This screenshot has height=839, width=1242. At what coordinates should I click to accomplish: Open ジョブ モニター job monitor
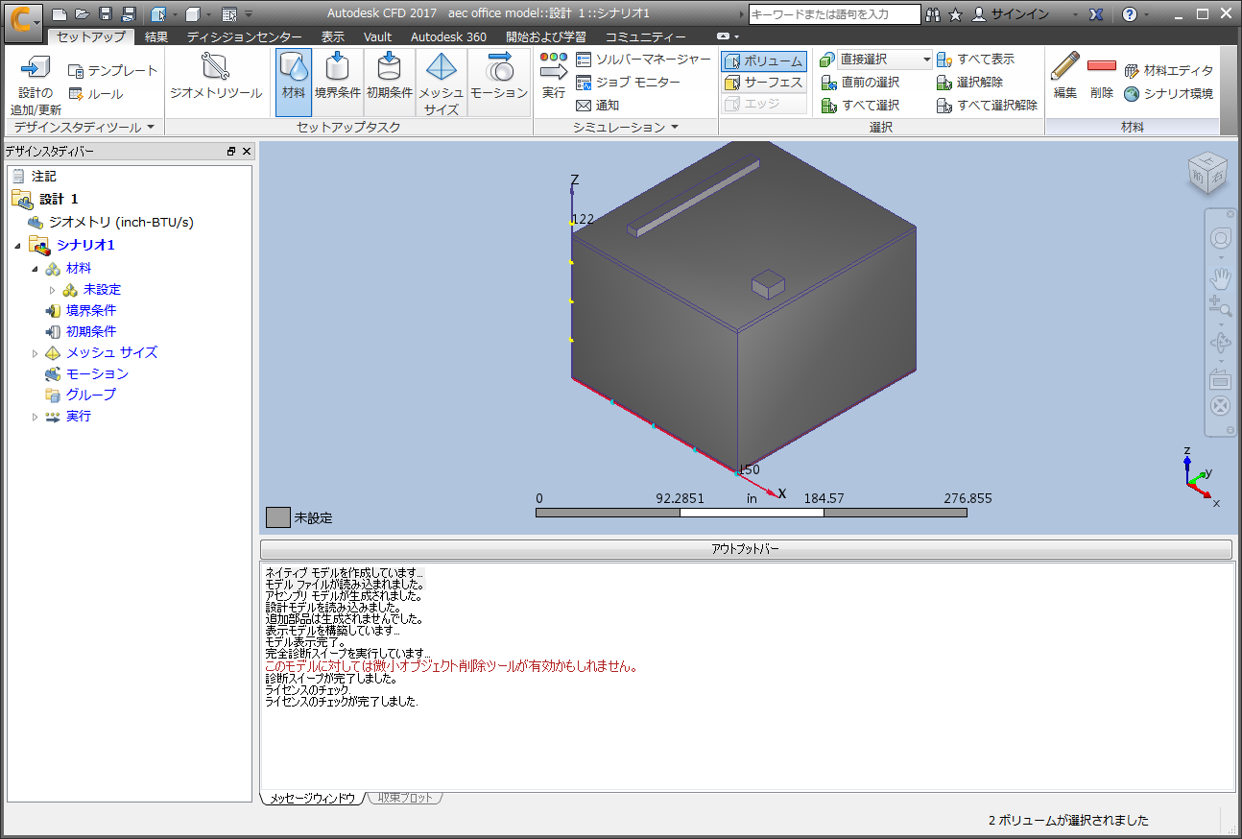[629, 83]
